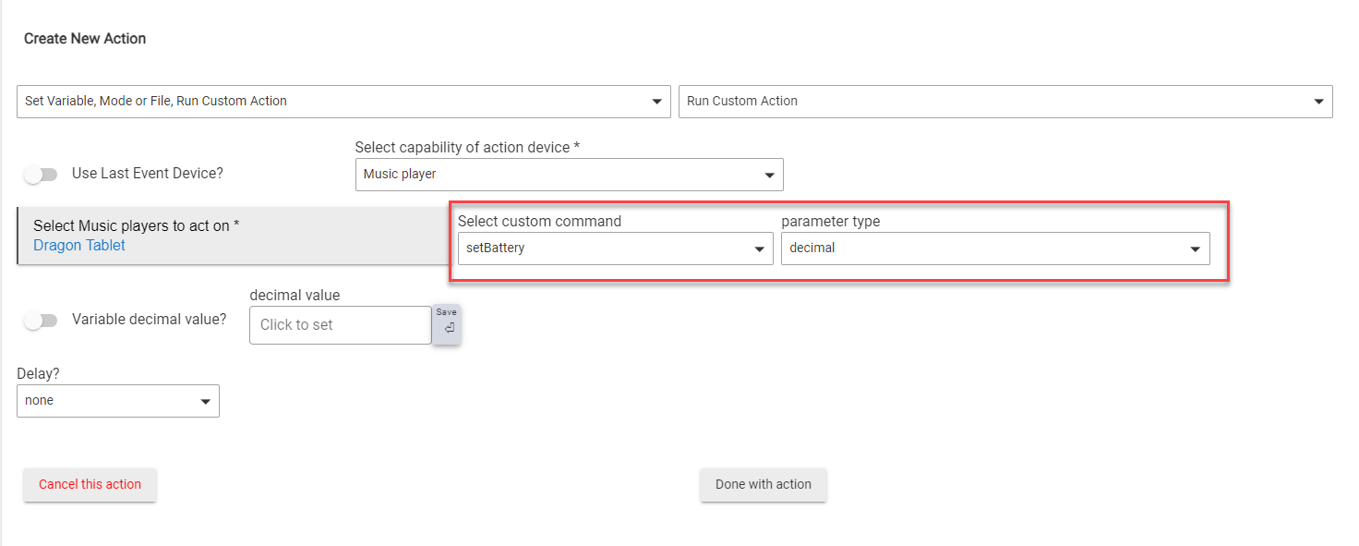Open the parameter type dropdown
This screenshot has height=546, width=1359.
click(x=995, y=249)
